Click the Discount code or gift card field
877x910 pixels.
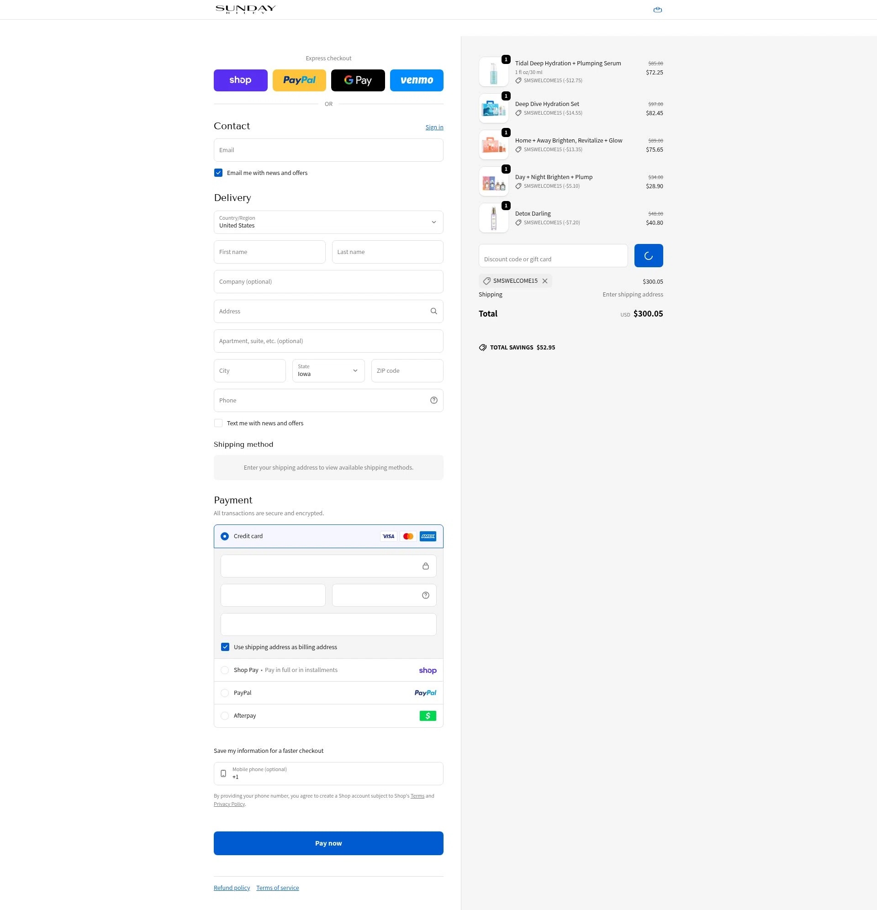[x=553, y=256]
